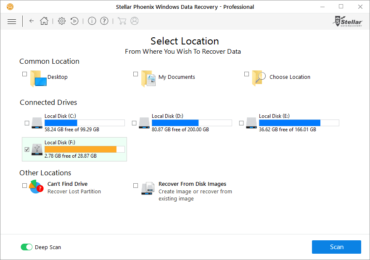The height and width of the screenshot is (260, 370).
Task: Open the settings gear icon
Action: (62, 21)
